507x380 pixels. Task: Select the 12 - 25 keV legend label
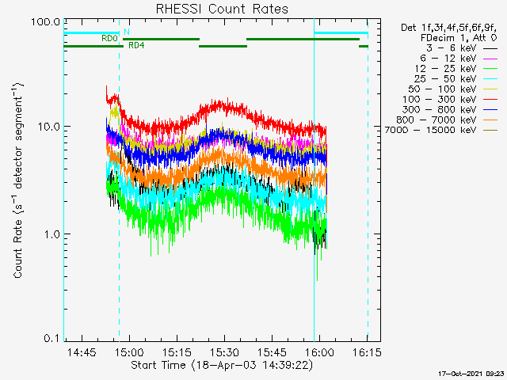(445, 68)
